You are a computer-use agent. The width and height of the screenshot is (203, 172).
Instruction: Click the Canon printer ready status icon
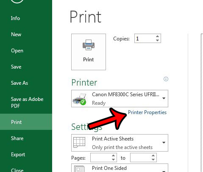(80, 99)
